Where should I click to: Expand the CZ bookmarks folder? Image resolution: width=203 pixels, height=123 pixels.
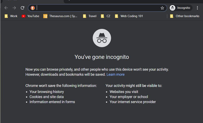coord(106,16)
